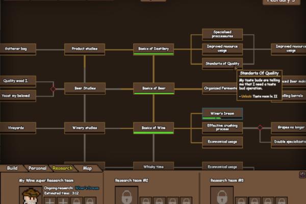Screen dimensions: 306x204
Task: Click last locked slot of Wine research team
Action: pos(90,200)
